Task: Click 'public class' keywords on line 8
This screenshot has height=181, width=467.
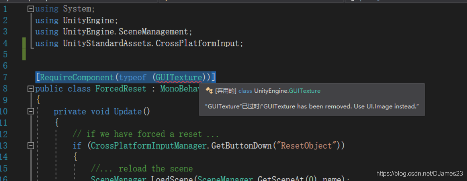Action: [x=63, y=89]
